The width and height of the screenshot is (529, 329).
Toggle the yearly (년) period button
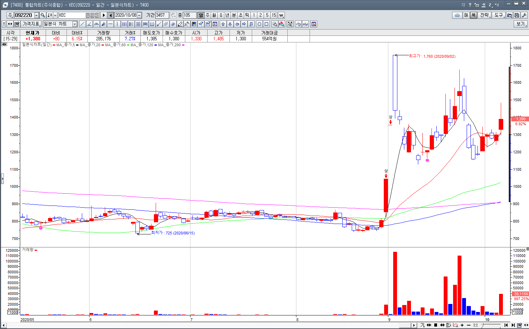pos(227,15)
